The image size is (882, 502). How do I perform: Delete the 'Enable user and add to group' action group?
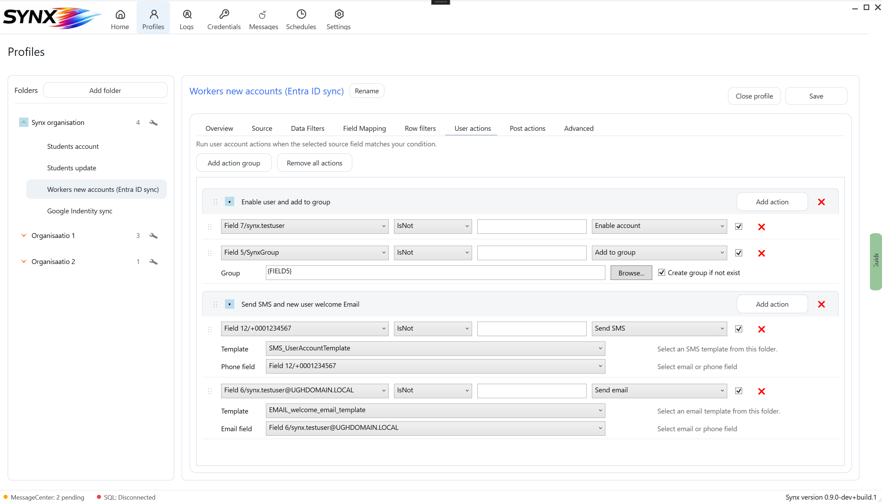point(821,202)
